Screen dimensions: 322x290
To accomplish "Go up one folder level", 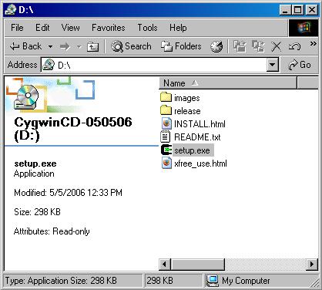I will click(92, 46).
